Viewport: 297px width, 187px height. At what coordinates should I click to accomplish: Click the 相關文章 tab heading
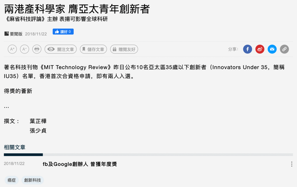tap(15, 147)
